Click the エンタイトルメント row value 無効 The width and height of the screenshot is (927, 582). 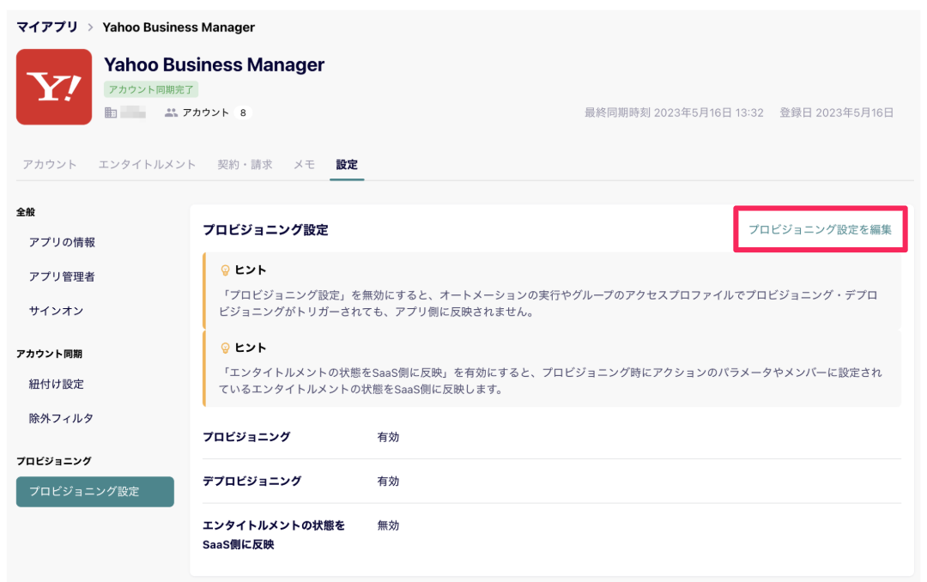click(389, 525)
